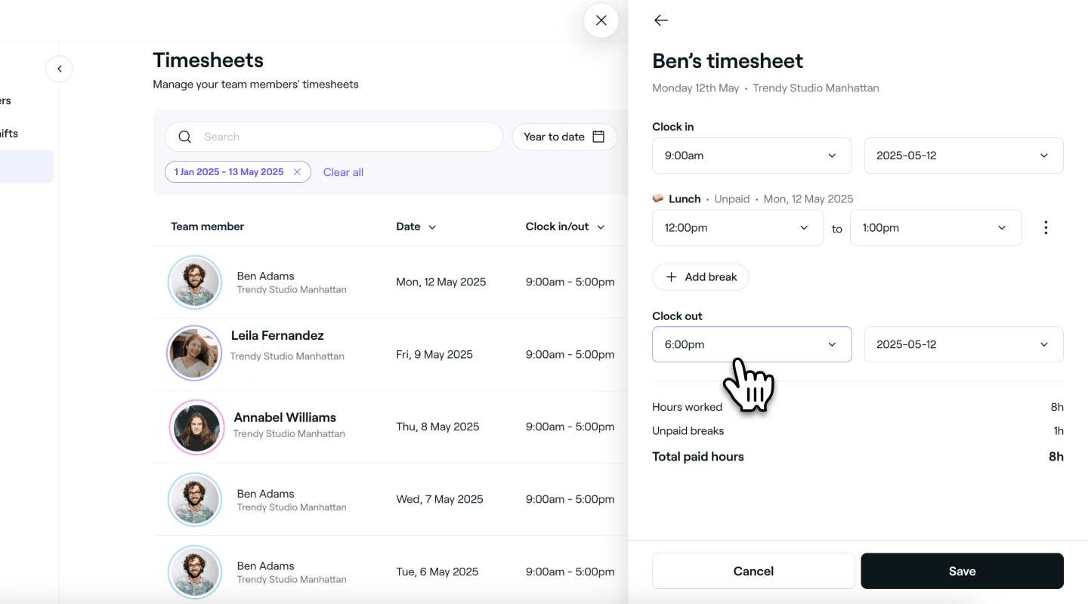Screen dimensions: 1088x604
Task: Open the three-dot menu for Lunch break
Action: pos(1046,227)
